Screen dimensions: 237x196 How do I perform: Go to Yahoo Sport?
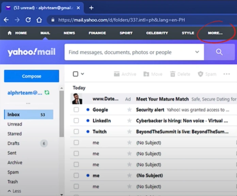[126, 33]
